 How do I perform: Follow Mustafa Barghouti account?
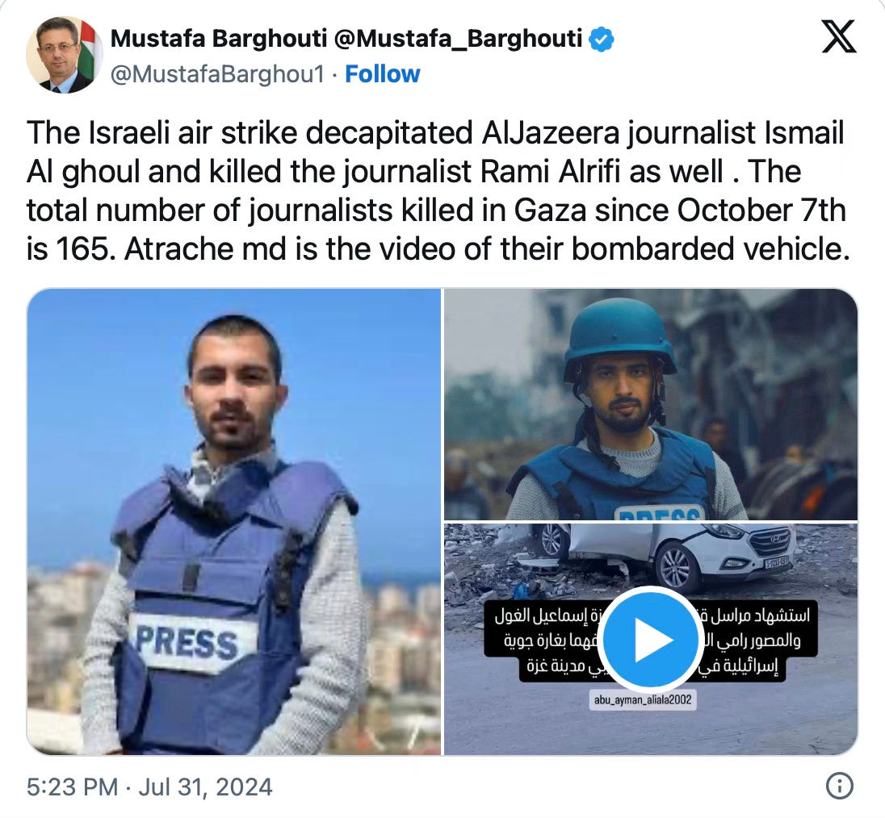pos(382,74)
